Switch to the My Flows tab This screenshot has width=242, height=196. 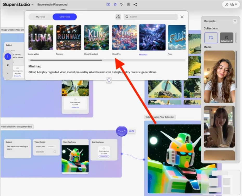(x=40, y=17)
